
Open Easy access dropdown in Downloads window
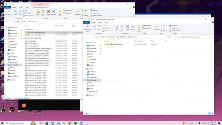pos(68,13)
